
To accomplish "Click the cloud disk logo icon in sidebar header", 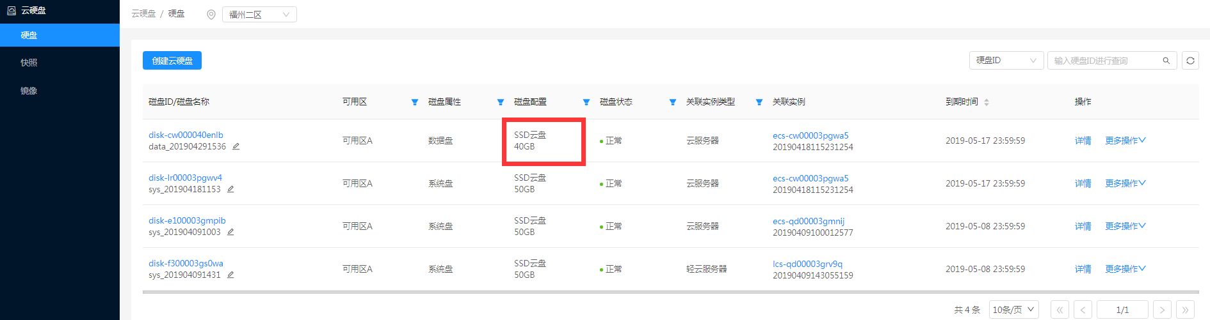I will [x=12, y=10].
